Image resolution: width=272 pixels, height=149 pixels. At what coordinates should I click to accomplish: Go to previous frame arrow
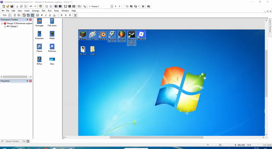point(115,6)
